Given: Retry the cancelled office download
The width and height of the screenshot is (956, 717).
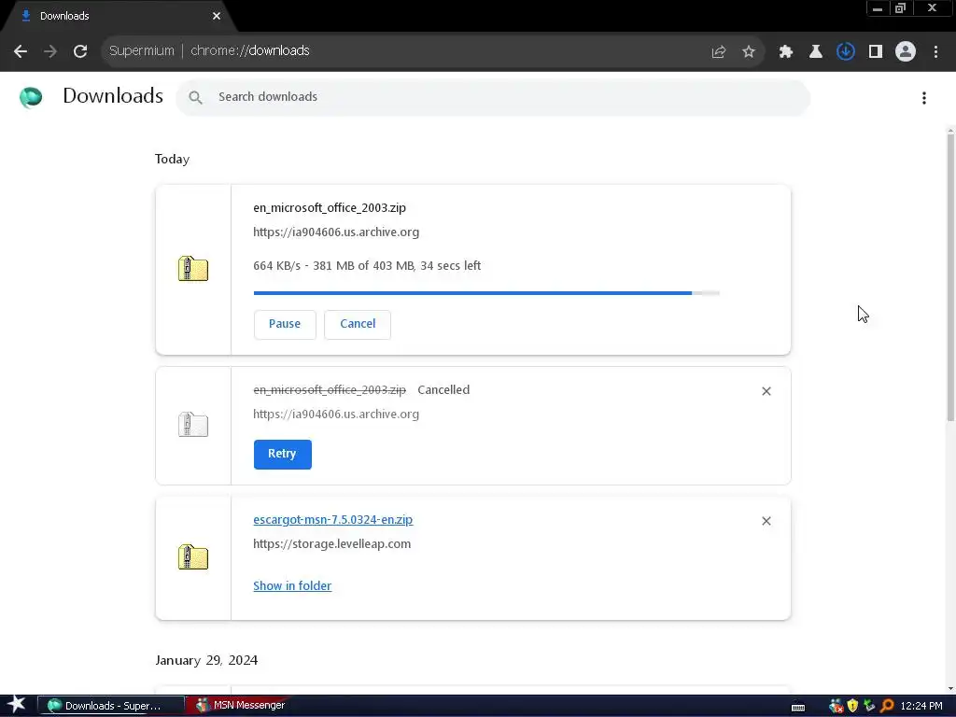Looking at the screenshot, I should tap(282, 455).
